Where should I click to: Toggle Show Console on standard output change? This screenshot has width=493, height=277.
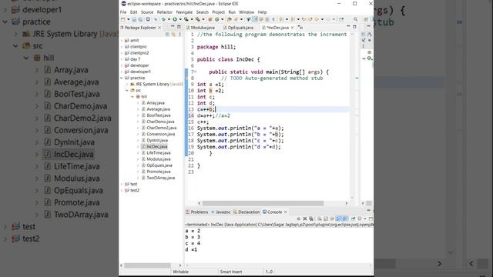click(x=338, y=219)
